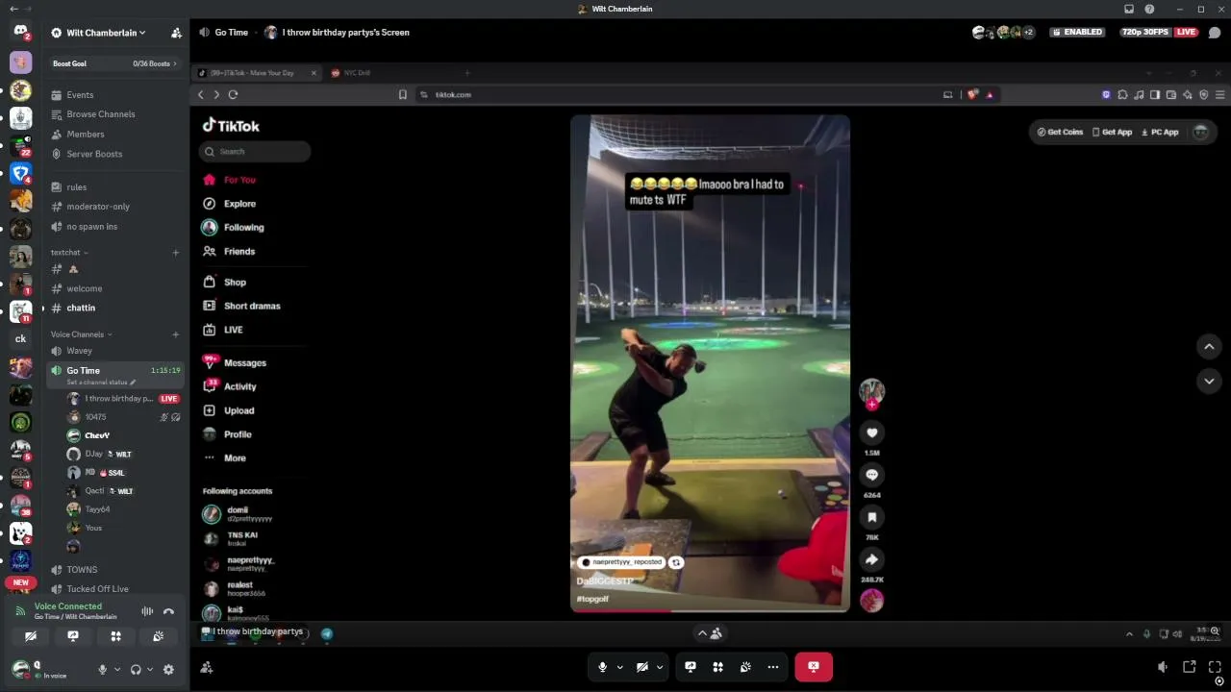Go to previous TikTok video up arrow
Screen dimensions: 1231x692
click(x=1209, y=346)
